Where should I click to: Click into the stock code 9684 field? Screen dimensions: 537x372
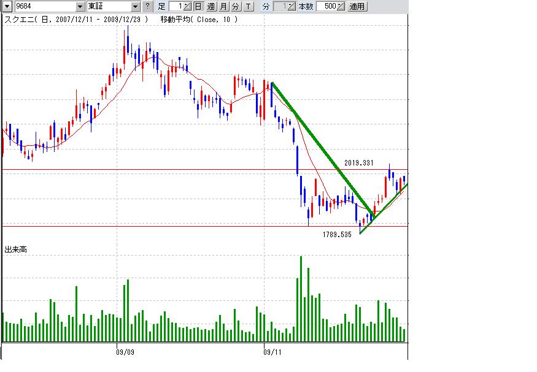(x=44, y=7)
